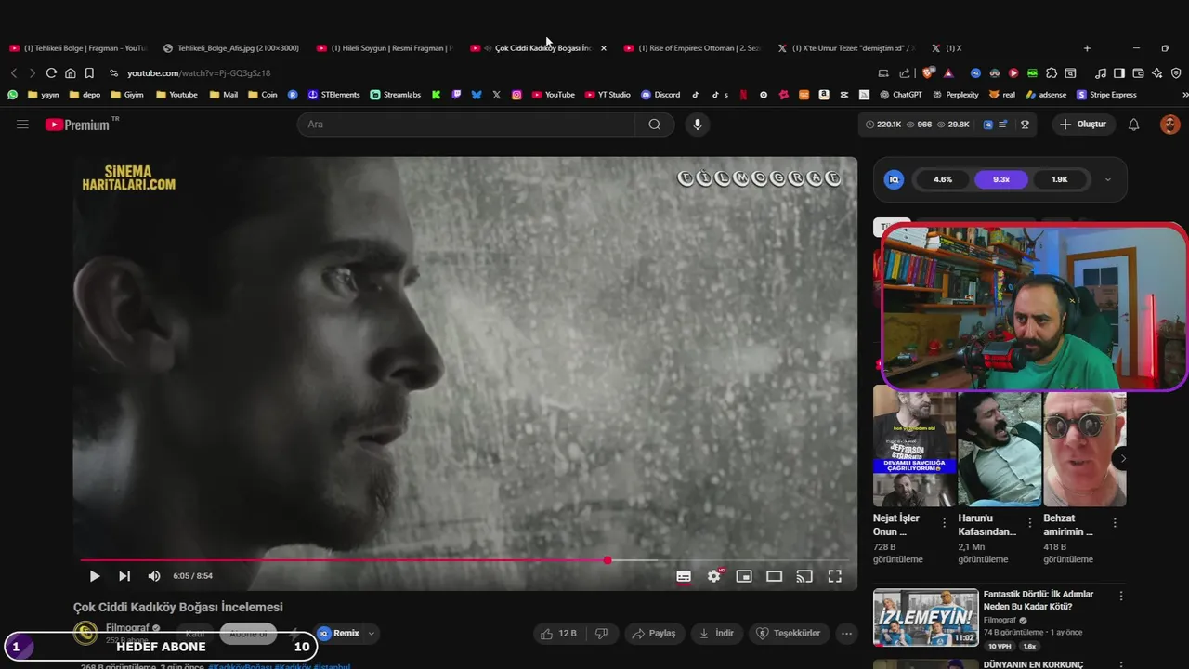This screenshot has height=669, width=1189.
Task: Focus the Ara search field
Action: 467,125
